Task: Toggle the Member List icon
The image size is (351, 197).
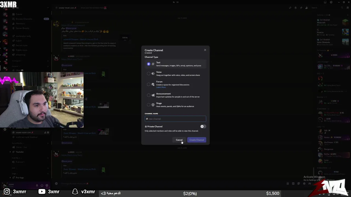Action: [307, 8]
